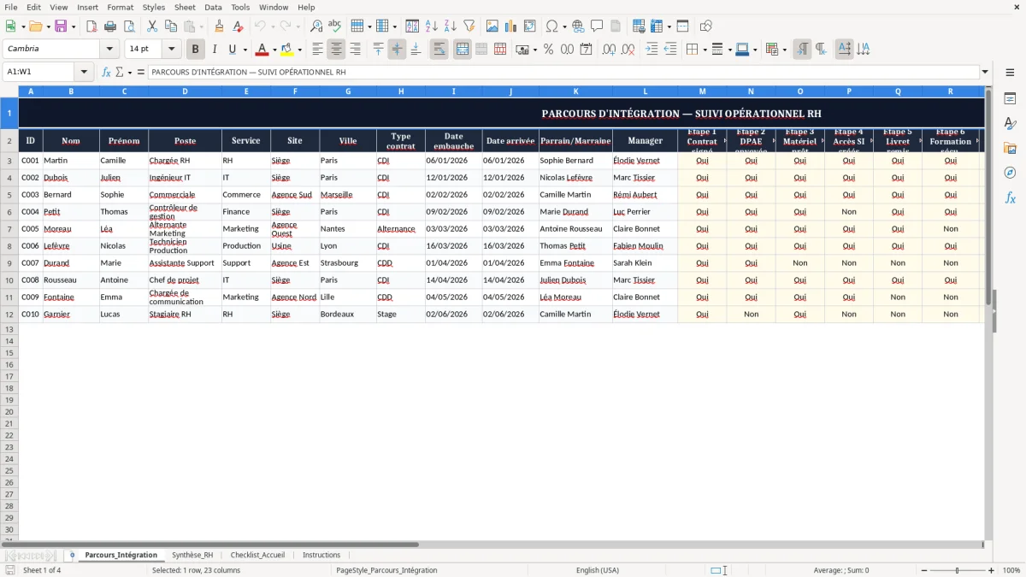The width and height of the screenshot is (1026, 577).
Task: Toggle Align Right
Action: click(x=356, y=50)
